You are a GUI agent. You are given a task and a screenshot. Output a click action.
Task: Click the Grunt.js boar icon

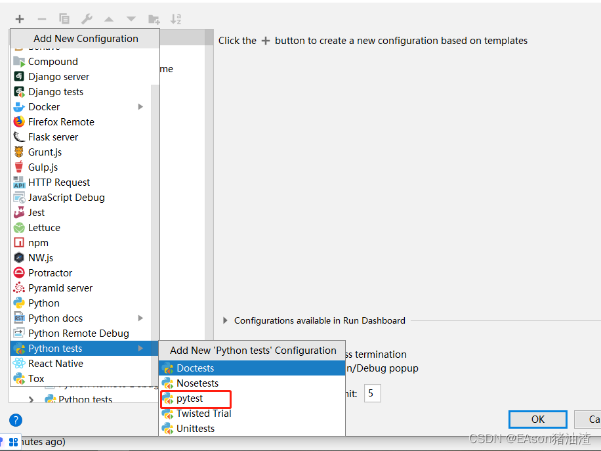click(19, 152)
